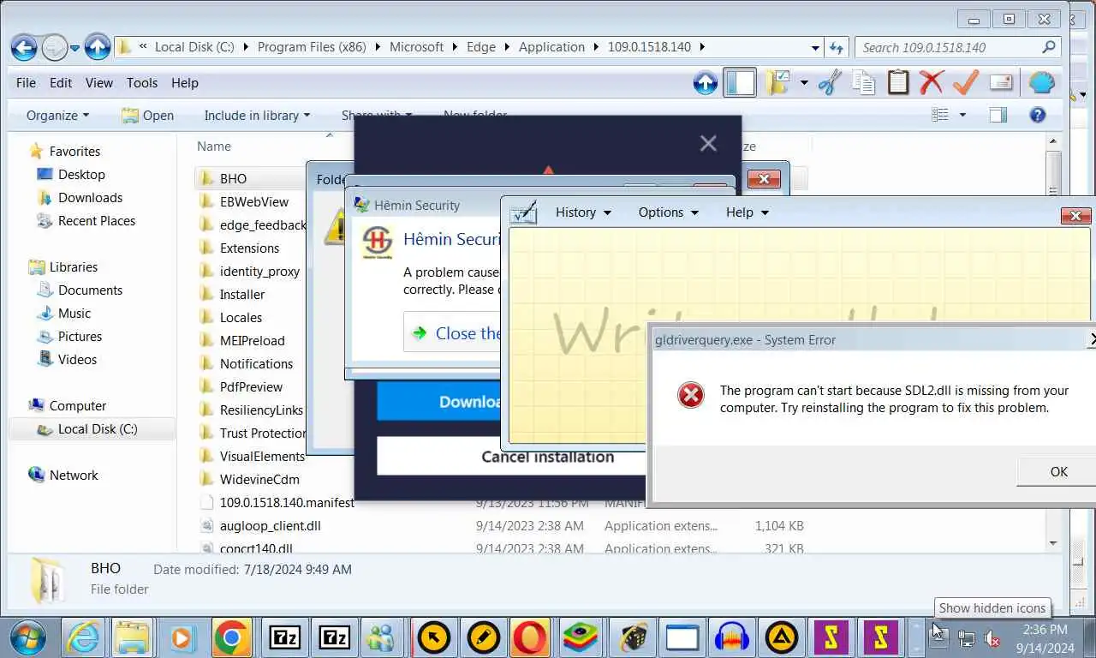The width and height of the screenshot is (1096, 658).
Task: Open Classic Shell settings via shell icon
Action: coord(1041,83)
